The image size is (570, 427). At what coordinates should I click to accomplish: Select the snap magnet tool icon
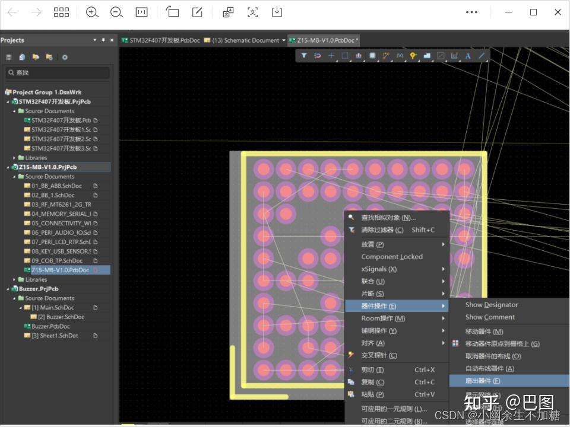(x=317, y=56)
